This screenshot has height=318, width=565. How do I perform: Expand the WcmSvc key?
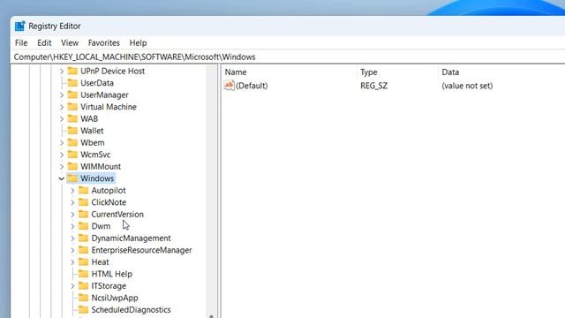(x=62, y=155)
